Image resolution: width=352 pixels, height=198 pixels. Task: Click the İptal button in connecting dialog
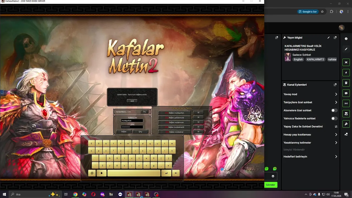click(x=132, y=101)
